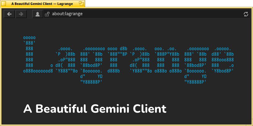This screenshot has height=126, width=253.
Task: Go back with the left arrow button
Action: pos(9,14)
